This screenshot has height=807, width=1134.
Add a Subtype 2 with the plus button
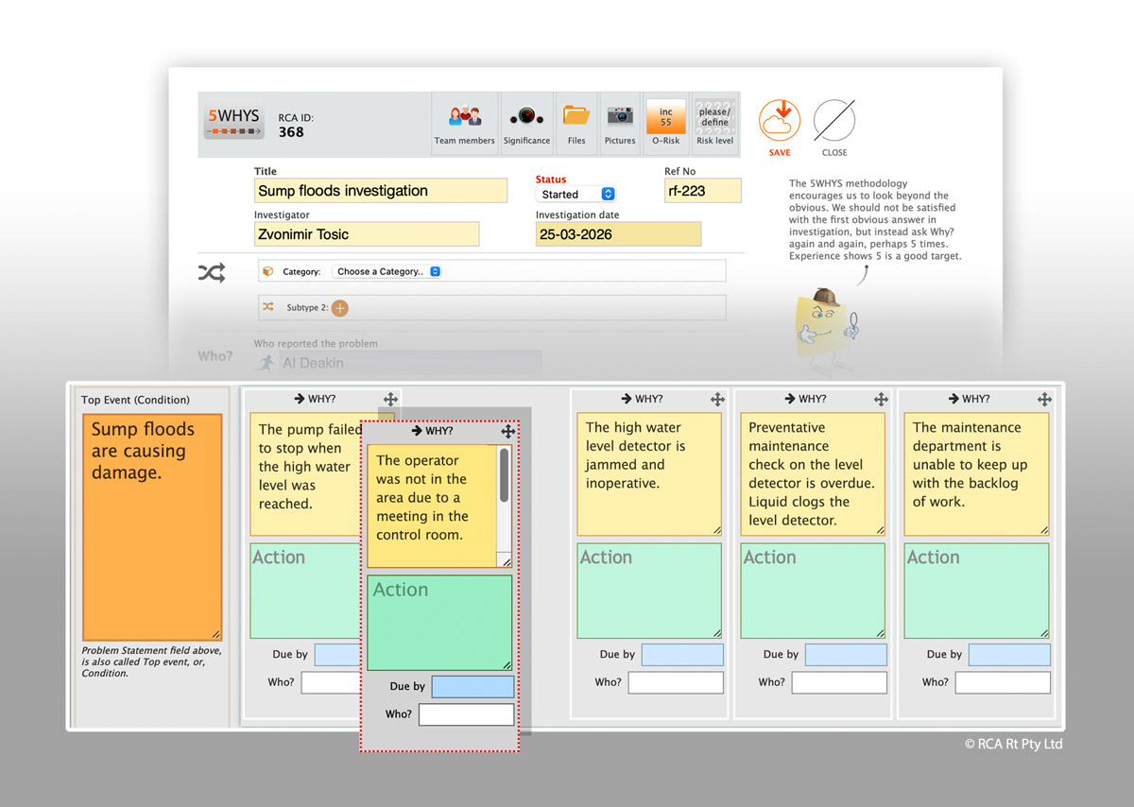pyautogui.click(x=340, y=308)
